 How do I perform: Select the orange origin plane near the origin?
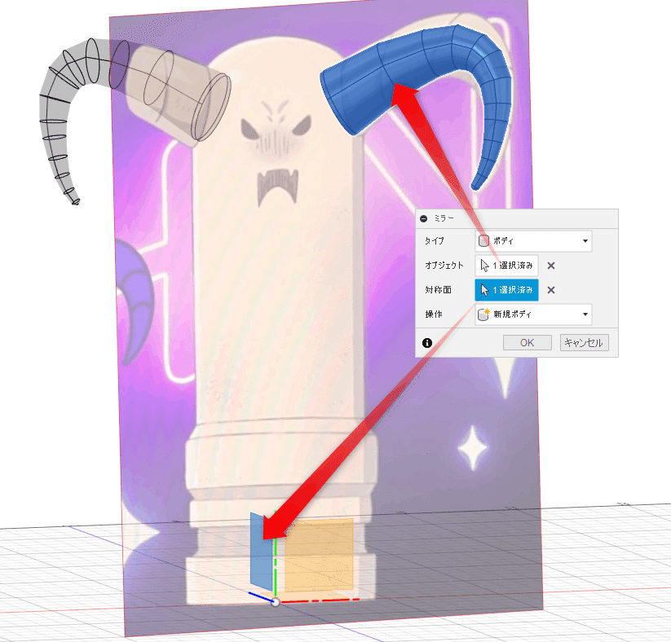pos(319,556)
